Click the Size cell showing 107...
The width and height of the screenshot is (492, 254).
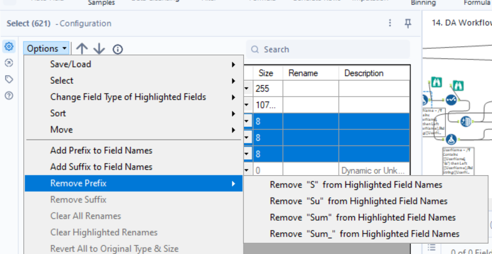point(268,105)
